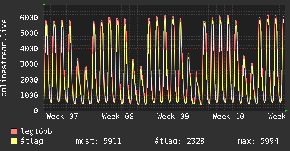
Task: Click the green arrow atop the y-axis
Action: click(x=44, y=4)
